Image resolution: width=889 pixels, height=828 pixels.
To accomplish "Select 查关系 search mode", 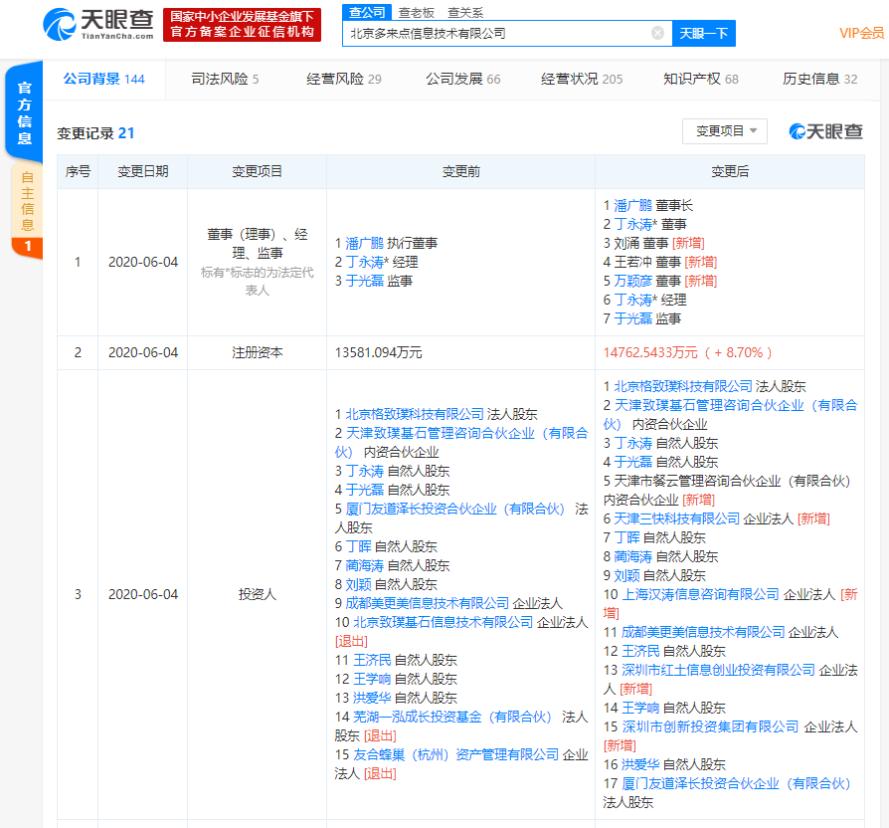I will [464, 12].
